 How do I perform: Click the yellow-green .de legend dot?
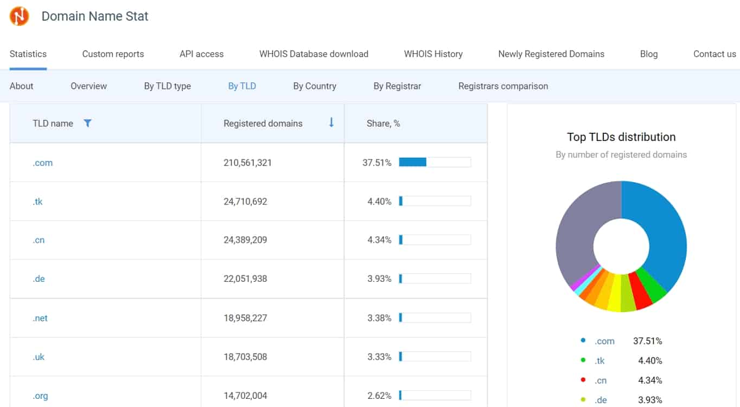click(583, 399)
